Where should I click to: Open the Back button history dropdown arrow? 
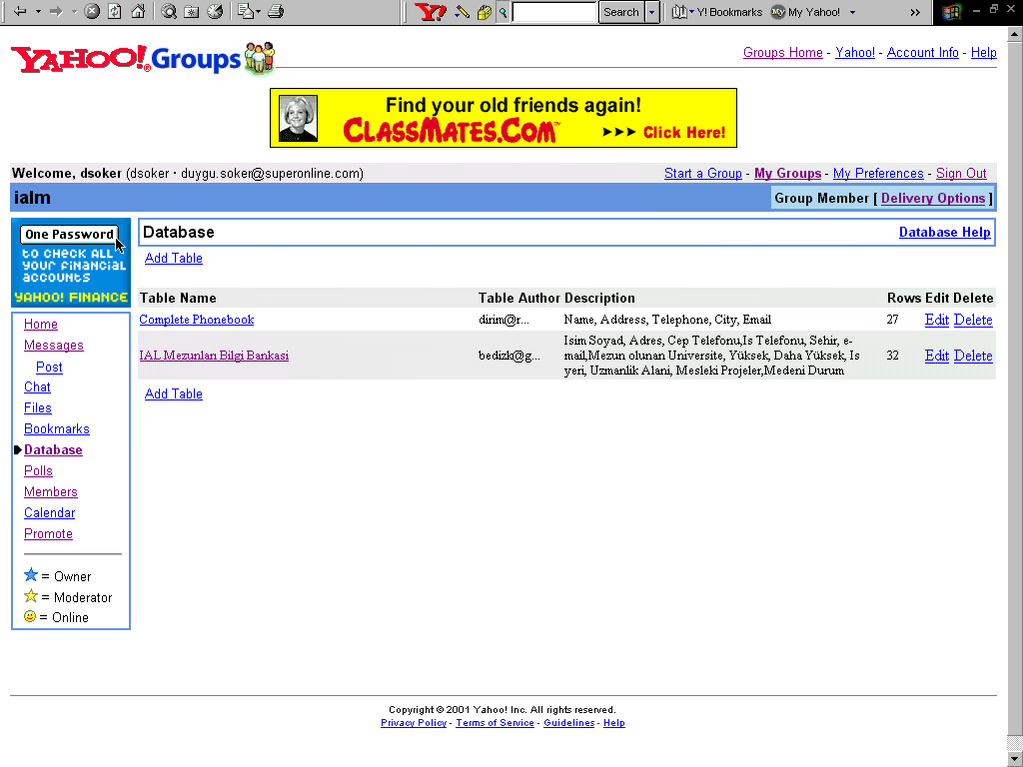[39, 12]
